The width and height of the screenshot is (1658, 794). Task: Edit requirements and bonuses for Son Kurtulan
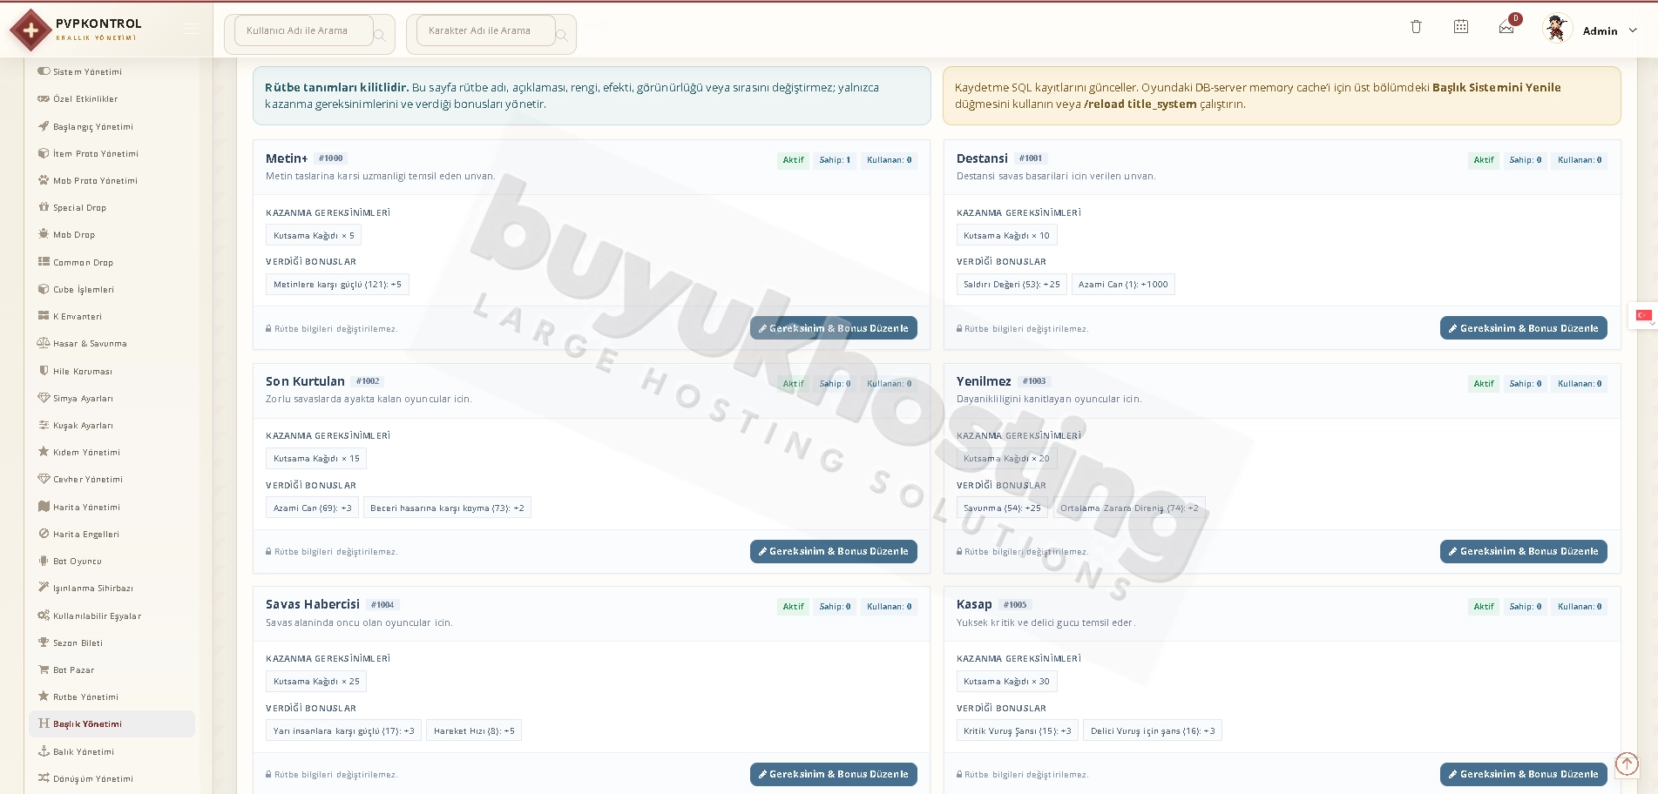point(833,551)
